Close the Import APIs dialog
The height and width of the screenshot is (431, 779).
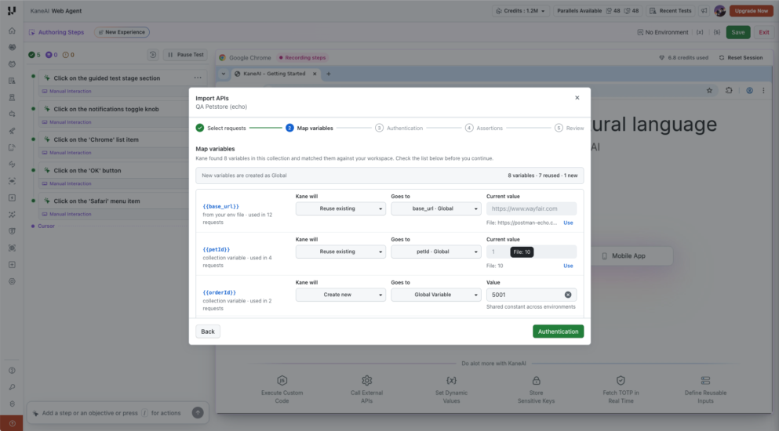(x=577, y=98)
